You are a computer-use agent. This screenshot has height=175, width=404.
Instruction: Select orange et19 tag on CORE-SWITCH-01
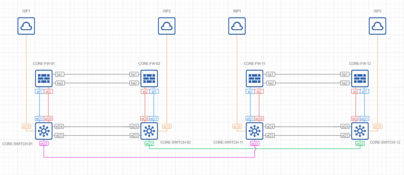tap(26, 127)
